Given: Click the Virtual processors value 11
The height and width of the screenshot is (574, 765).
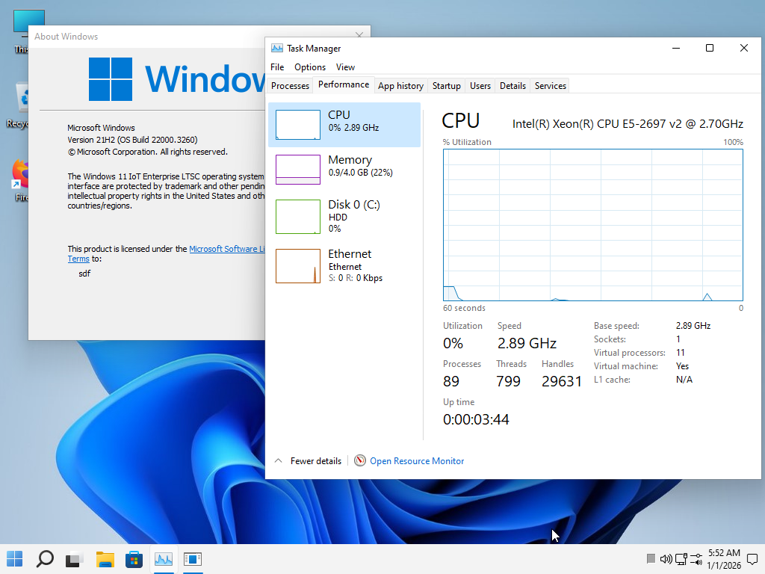Looking at the screenshot, I should [680, 353].
